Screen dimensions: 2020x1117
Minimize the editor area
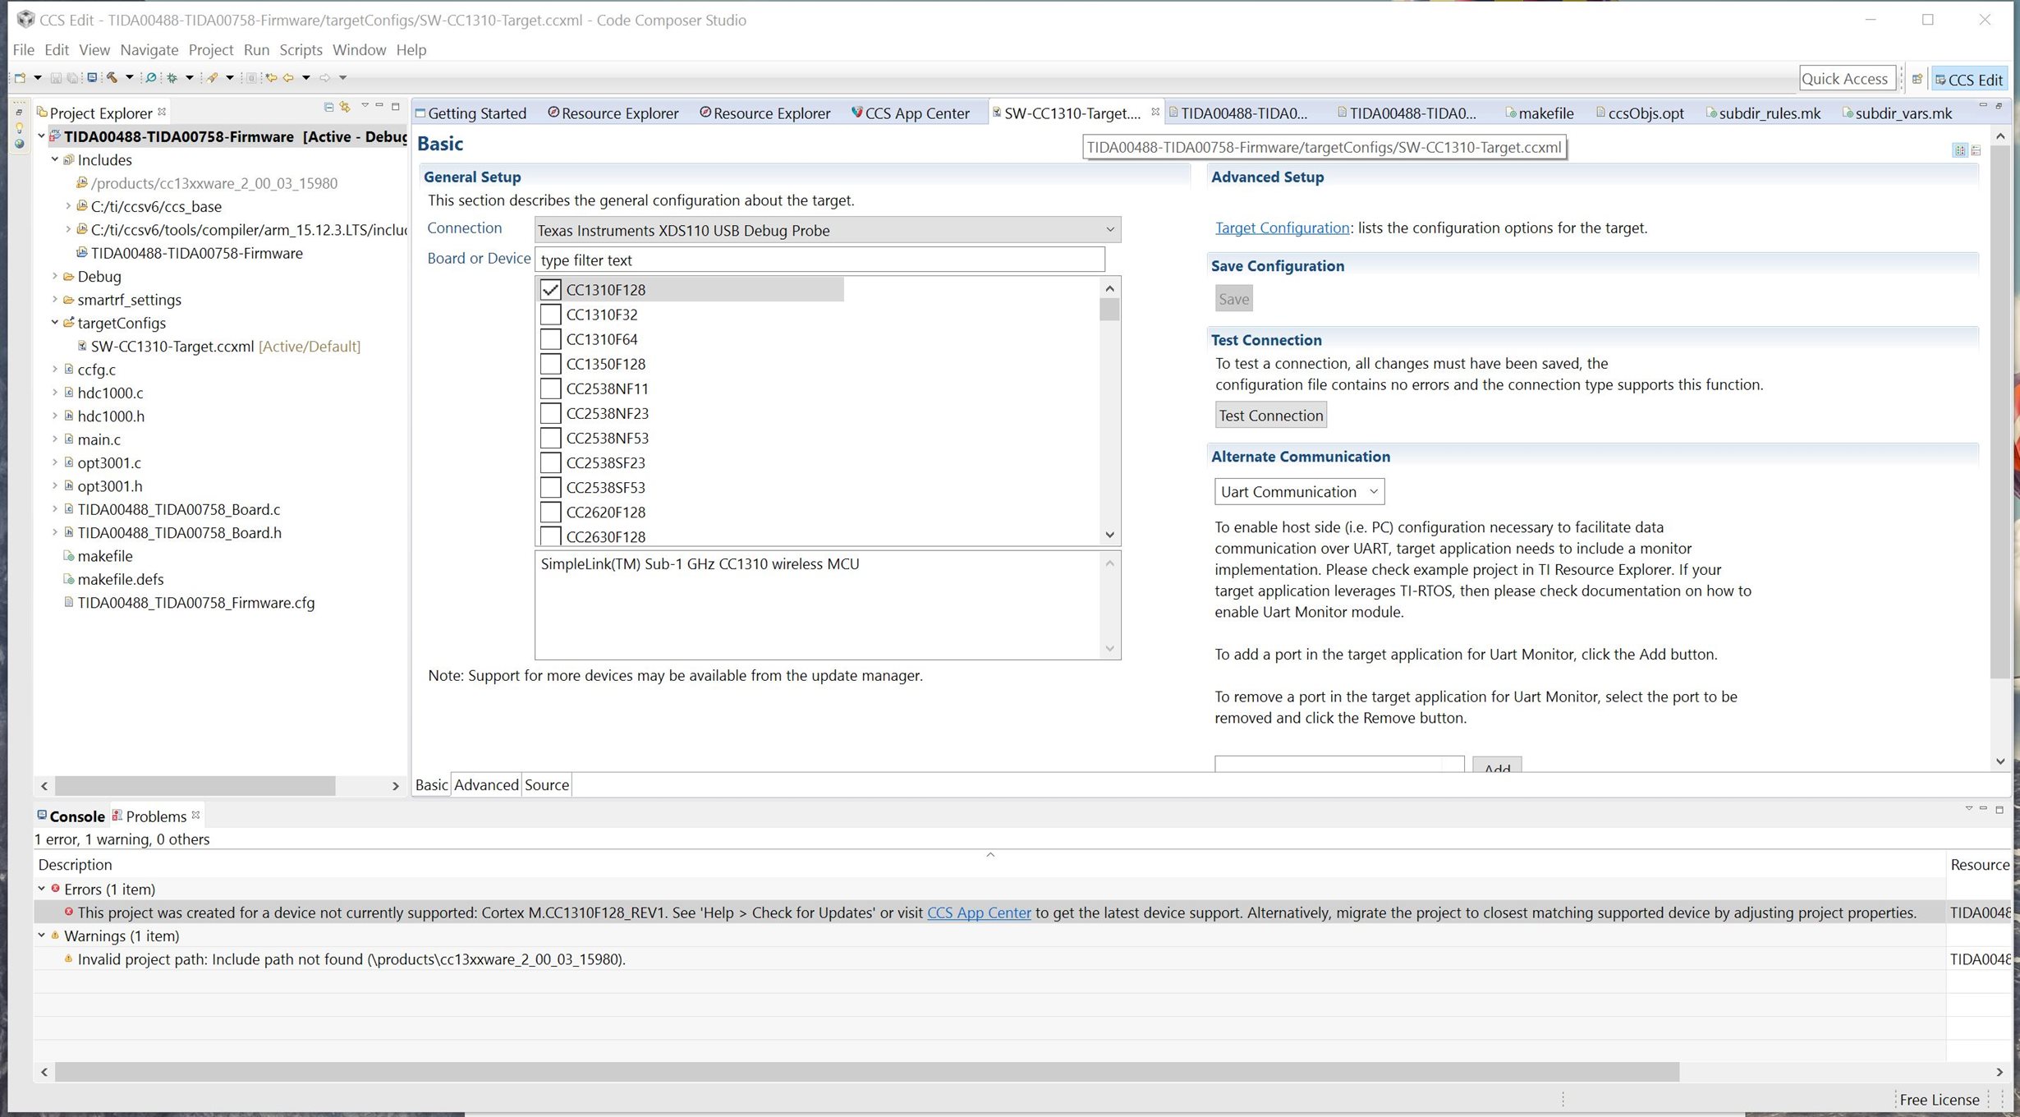tap(1983, 106)
